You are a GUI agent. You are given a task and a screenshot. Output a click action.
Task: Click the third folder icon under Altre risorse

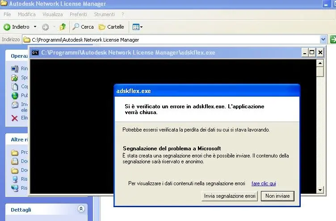(15, 170)
